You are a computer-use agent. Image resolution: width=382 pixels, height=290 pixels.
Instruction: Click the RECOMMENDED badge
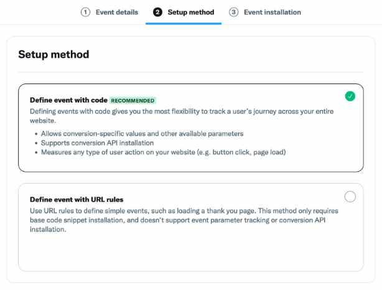click(133, 100)
